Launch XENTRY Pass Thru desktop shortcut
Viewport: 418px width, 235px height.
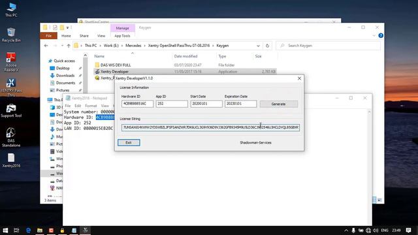(11, 87)
